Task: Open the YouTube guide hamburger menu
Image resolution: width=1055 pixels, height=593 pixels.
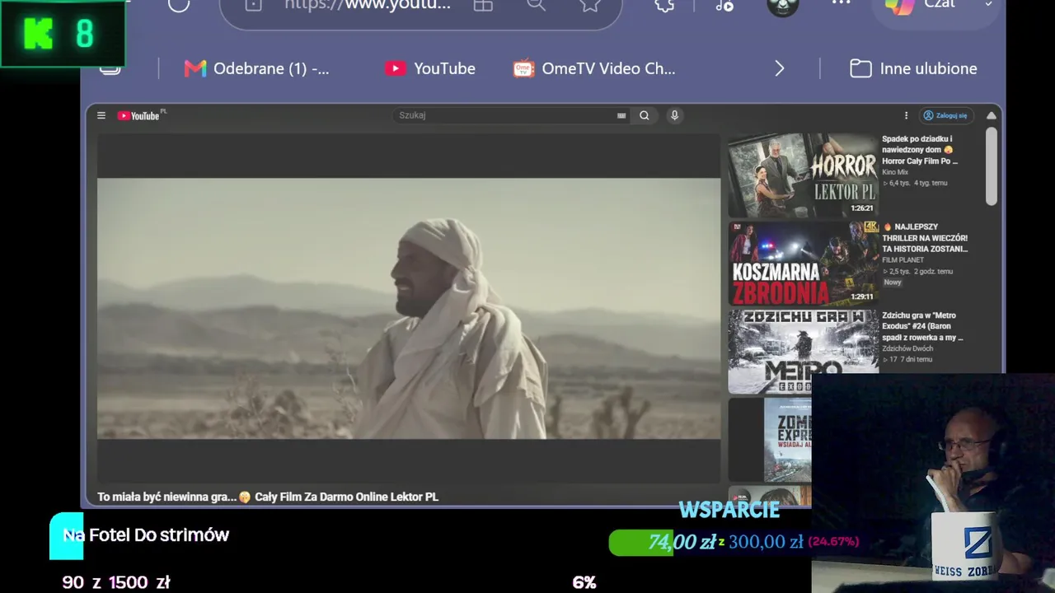Action: point(101,116)
